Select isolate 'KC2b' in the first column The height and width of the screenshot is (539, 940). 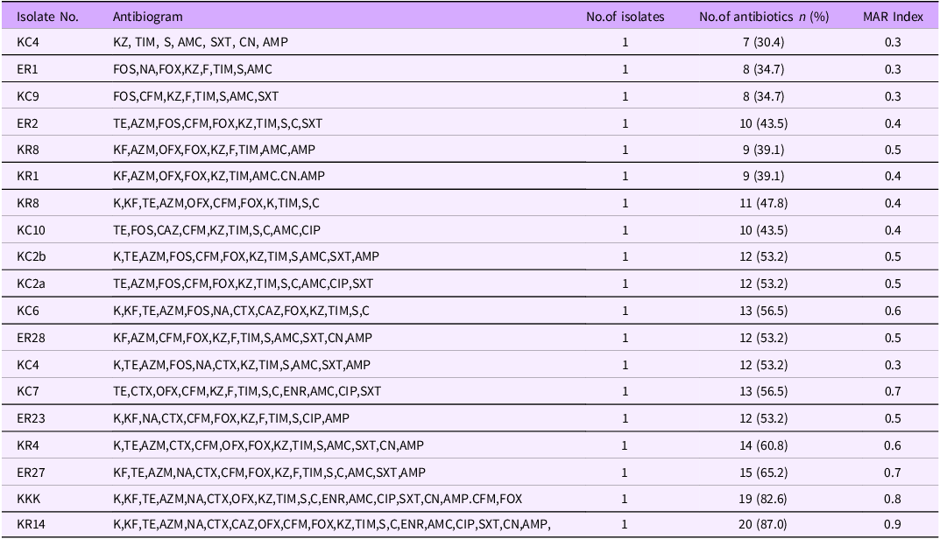tap(32, 256)
